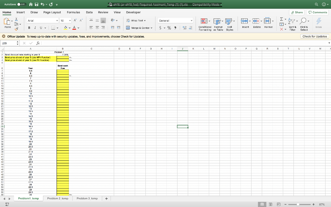Viewport: 331px width, 207px height.
Task: Apply currency number format
Action: tap(160, 28)
